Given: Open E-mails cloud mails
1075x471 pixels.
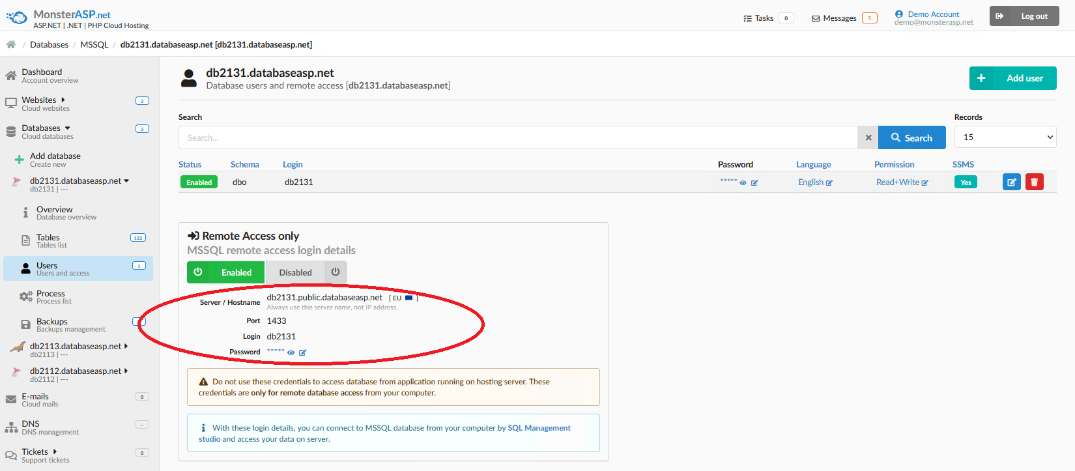Looking at the screenshot, I should [x=39, y=400].
